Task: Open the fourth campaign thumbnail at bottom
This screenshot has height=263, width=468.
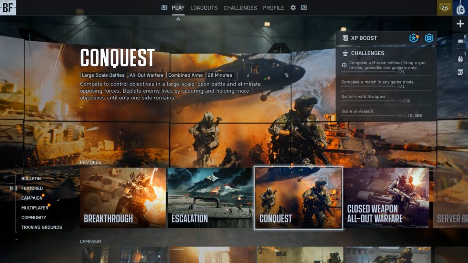Action: [x=388, y=255]
